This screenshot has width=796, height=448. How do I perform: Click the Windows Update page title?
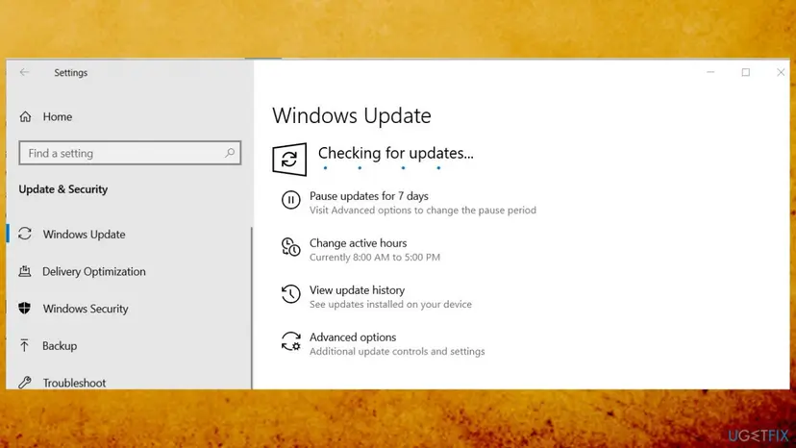(352, 115)
